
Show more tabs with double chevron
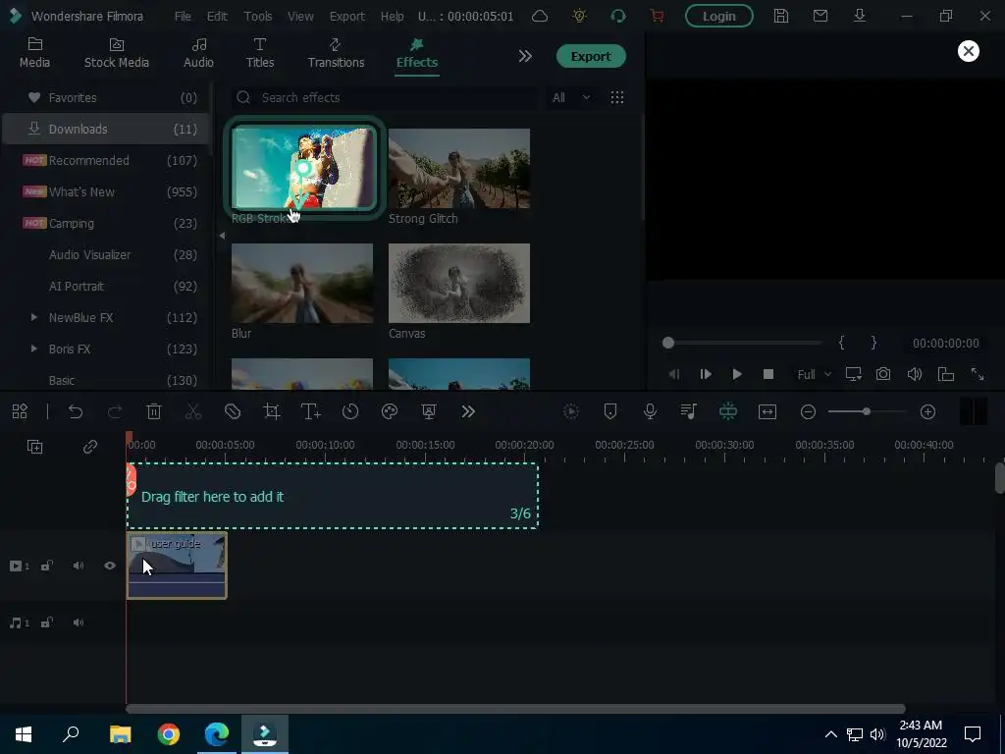525,56
